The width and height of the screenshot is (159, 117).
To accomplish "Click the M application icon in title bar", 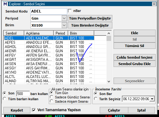I will pos(5,4).
